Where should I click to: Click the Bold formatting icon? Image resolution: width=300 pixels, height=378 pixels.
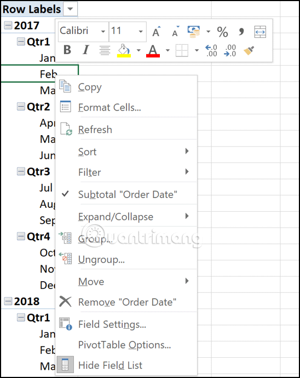(67, 50)
